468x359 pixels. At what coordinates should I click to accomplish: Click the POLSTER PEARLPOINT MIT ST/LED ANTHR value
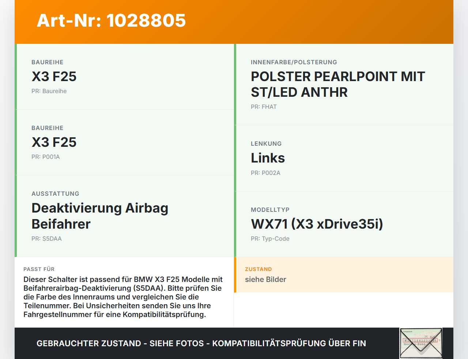[x=337, y=84]
